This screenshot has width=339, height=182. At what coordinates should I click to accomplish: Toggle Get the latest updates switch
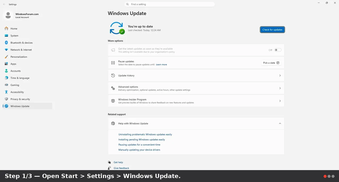[278, 50]
